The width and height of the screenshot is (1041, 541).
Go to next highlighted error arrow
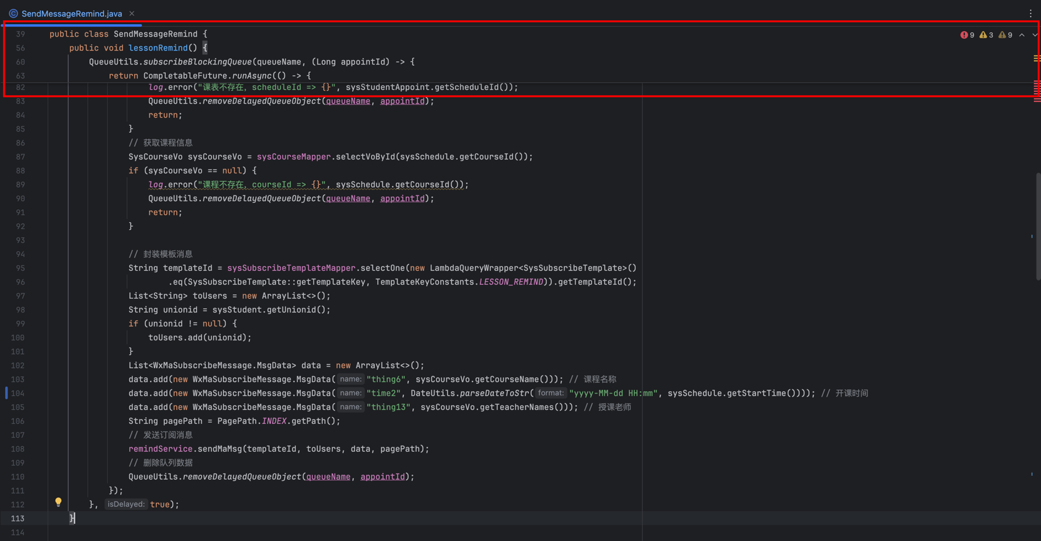coord(1035,35)
